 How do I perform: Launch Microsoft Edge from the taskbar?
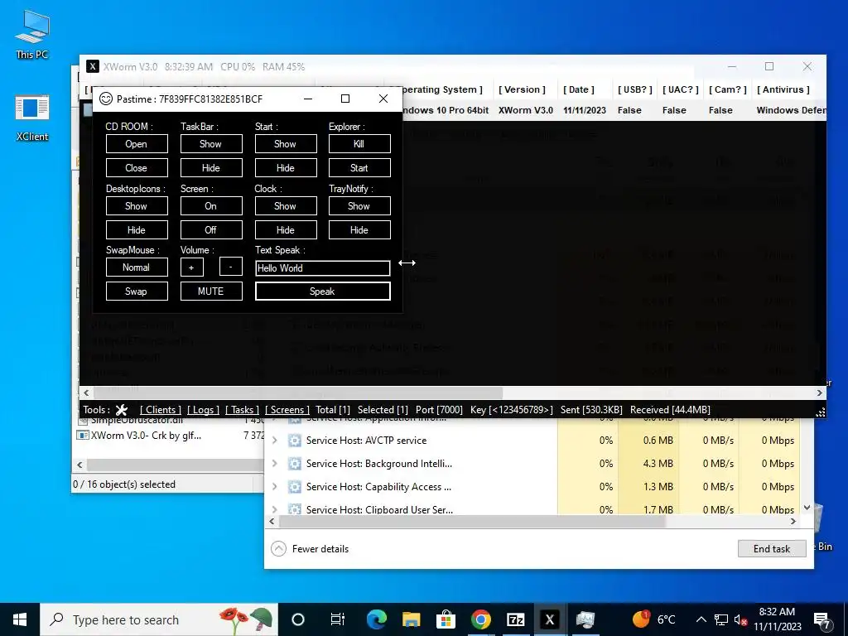pos(377,619)
